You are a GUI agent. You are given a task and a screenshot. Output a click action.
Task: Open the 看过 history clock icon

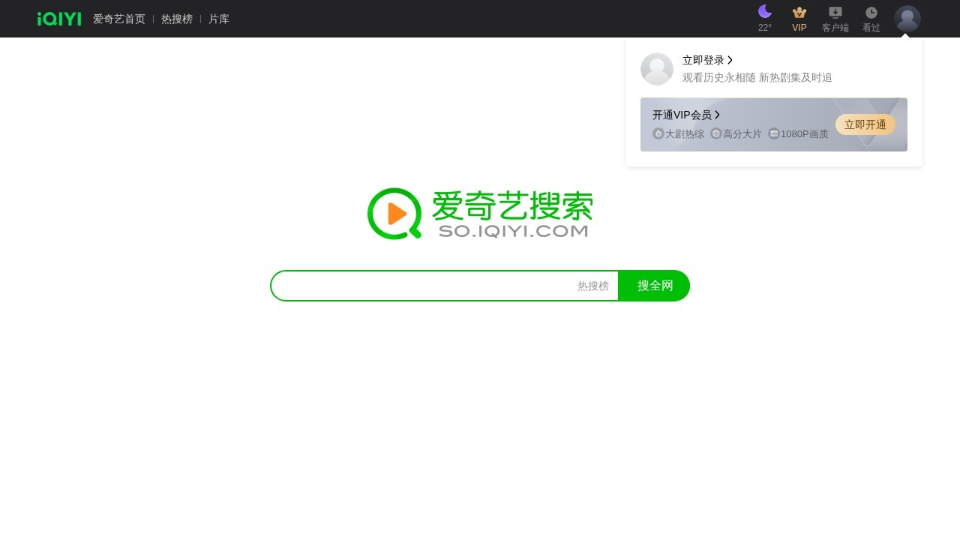(871, 12)
